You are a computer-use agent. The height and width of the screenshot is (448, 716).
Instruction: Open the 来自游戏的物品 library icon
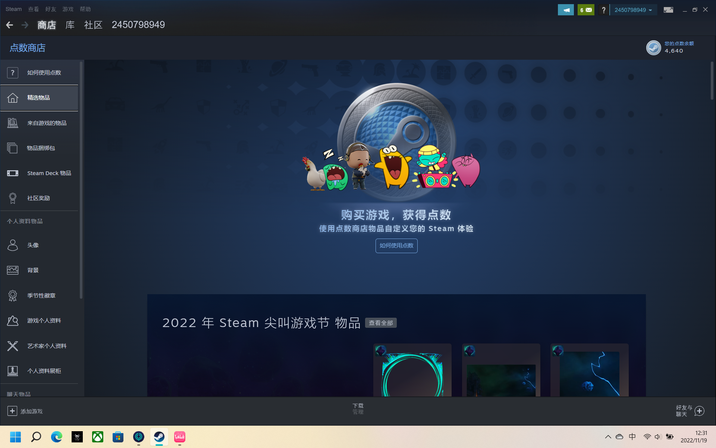pyautogui.click(x=12, y=123)
